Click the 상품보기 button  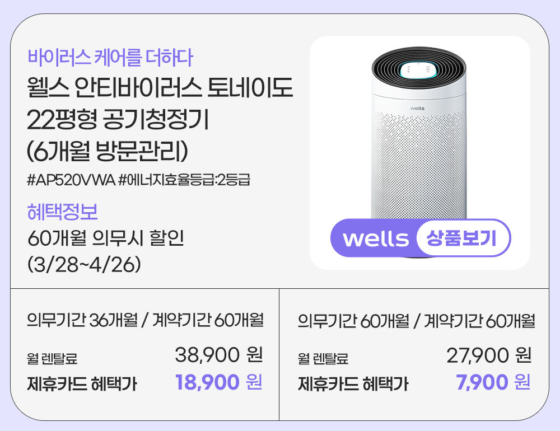[461, 238]
